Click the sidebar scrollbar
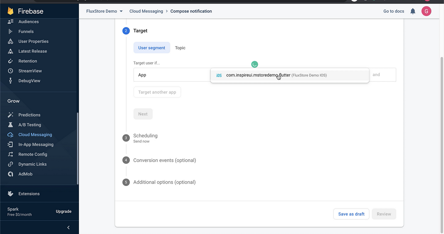The height and width of the screenshot is (234, 444). click(78, 149)
